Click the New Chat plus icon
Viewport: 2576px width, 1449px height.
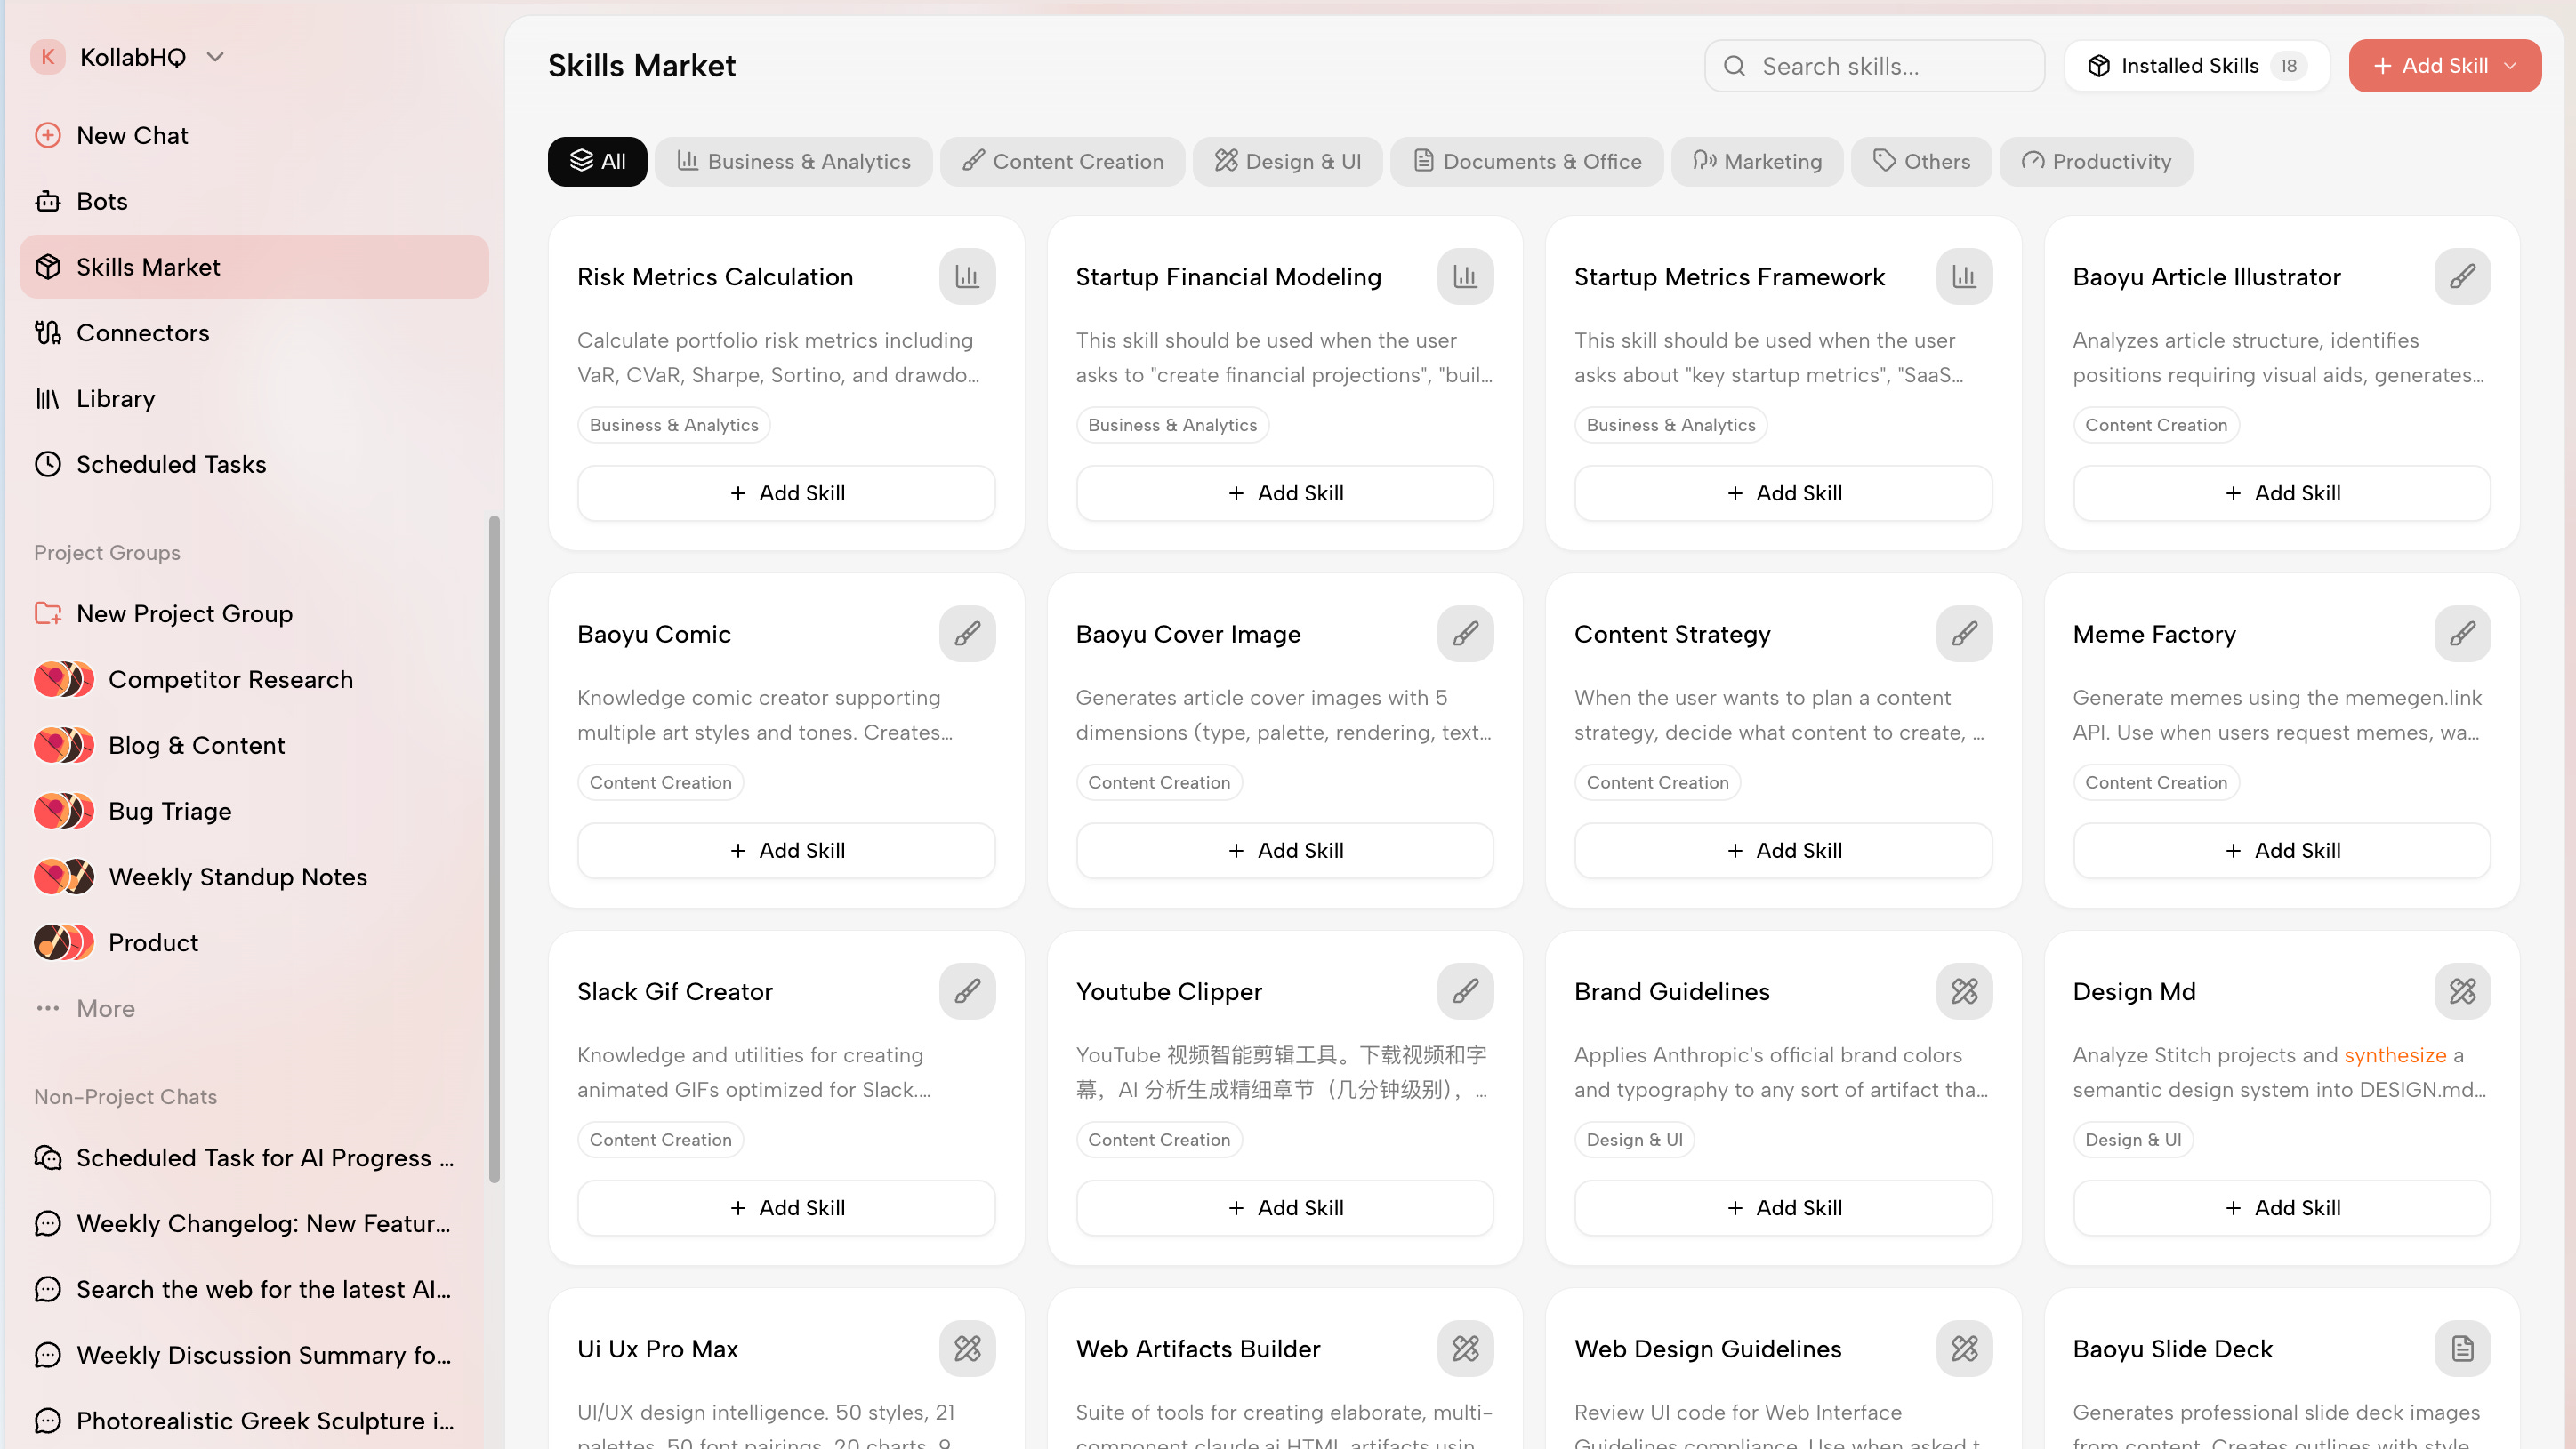click(47, 135)
